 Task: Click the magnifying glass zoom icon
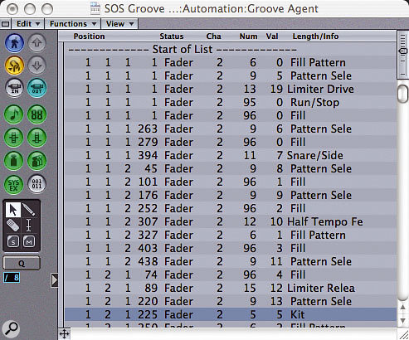(11, 328)
